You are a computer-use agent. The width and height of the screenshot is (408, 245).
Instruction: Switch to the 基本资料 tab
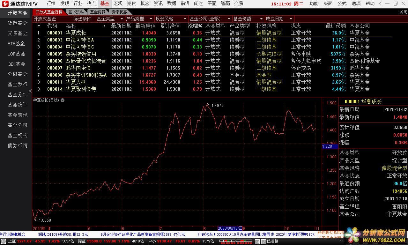tap(76, 12)
